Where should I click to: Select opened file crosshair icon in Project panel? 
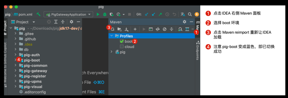[49, 22]
